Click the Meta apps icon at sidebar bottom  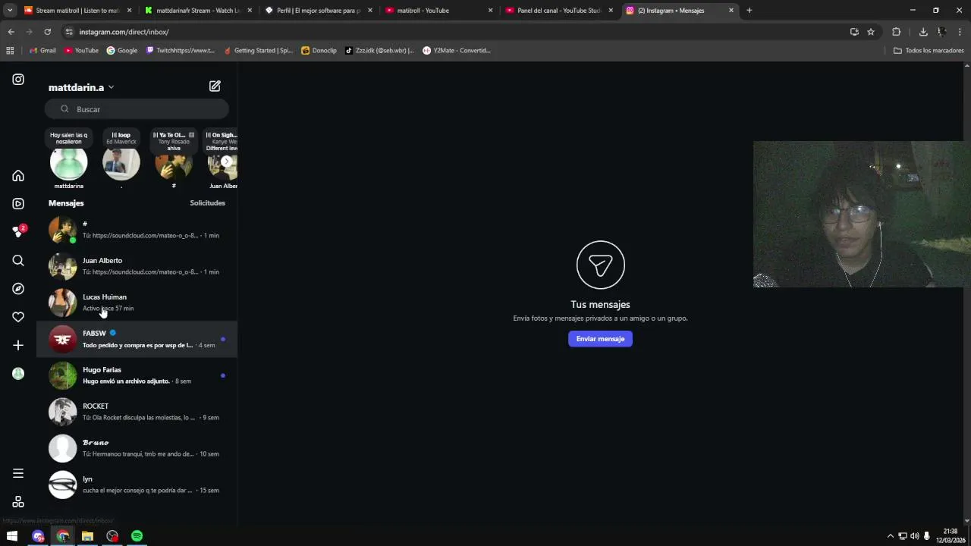18,502
